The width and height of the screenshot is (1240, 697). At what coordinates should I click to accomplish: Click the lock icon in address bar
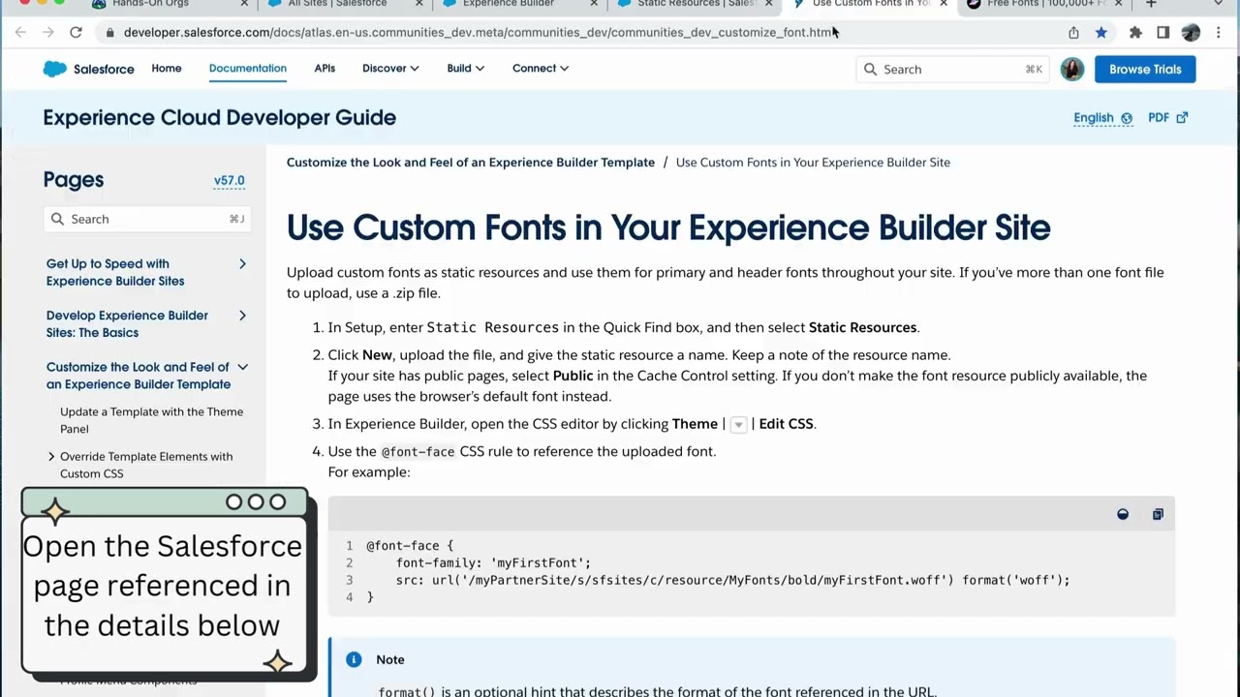109,32
